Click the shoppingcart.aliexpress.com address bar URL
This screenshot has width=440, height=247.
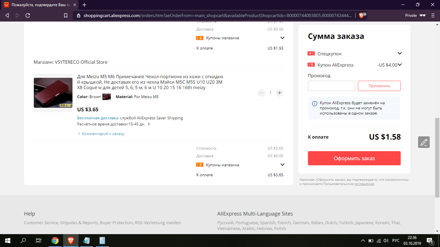coord(218,15)
